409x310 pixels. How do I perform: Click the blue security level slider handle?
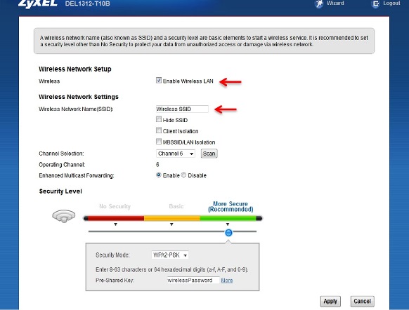point(228,232)
